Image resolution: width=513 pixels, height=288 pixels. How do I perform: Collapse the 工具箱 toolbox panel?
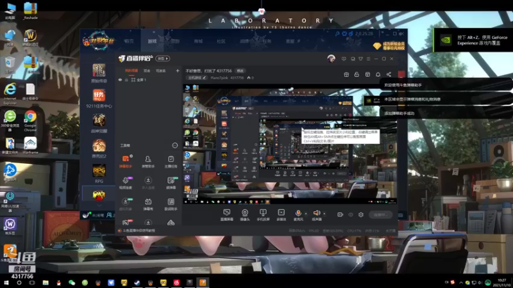click(x=174, y=145)
